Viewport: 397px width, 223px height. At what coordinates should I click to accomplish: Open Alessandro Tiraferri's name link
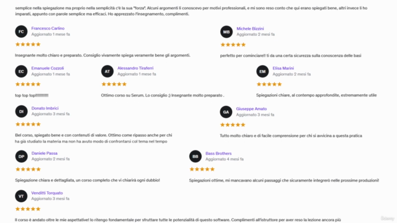coord(135,68)
